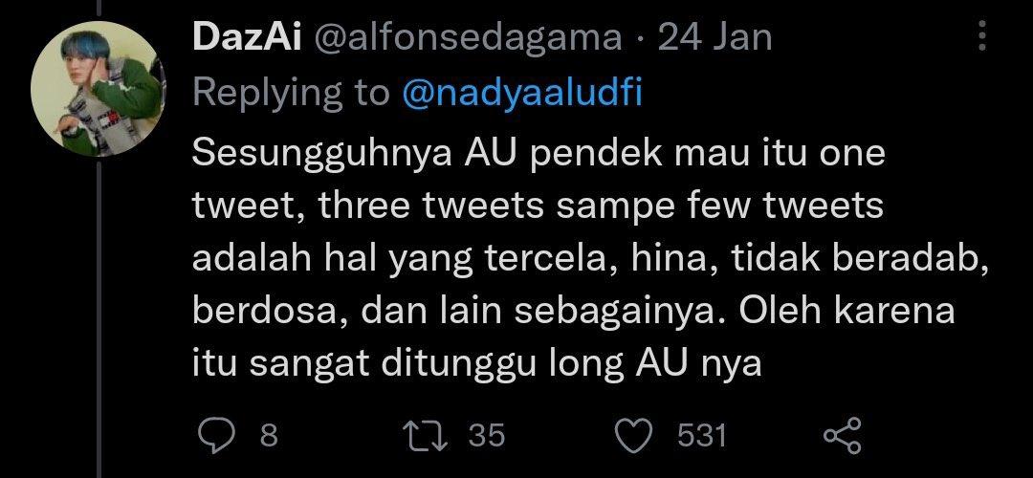View the retweet count 35
The image size is (1033, 478).
(487, 436)
